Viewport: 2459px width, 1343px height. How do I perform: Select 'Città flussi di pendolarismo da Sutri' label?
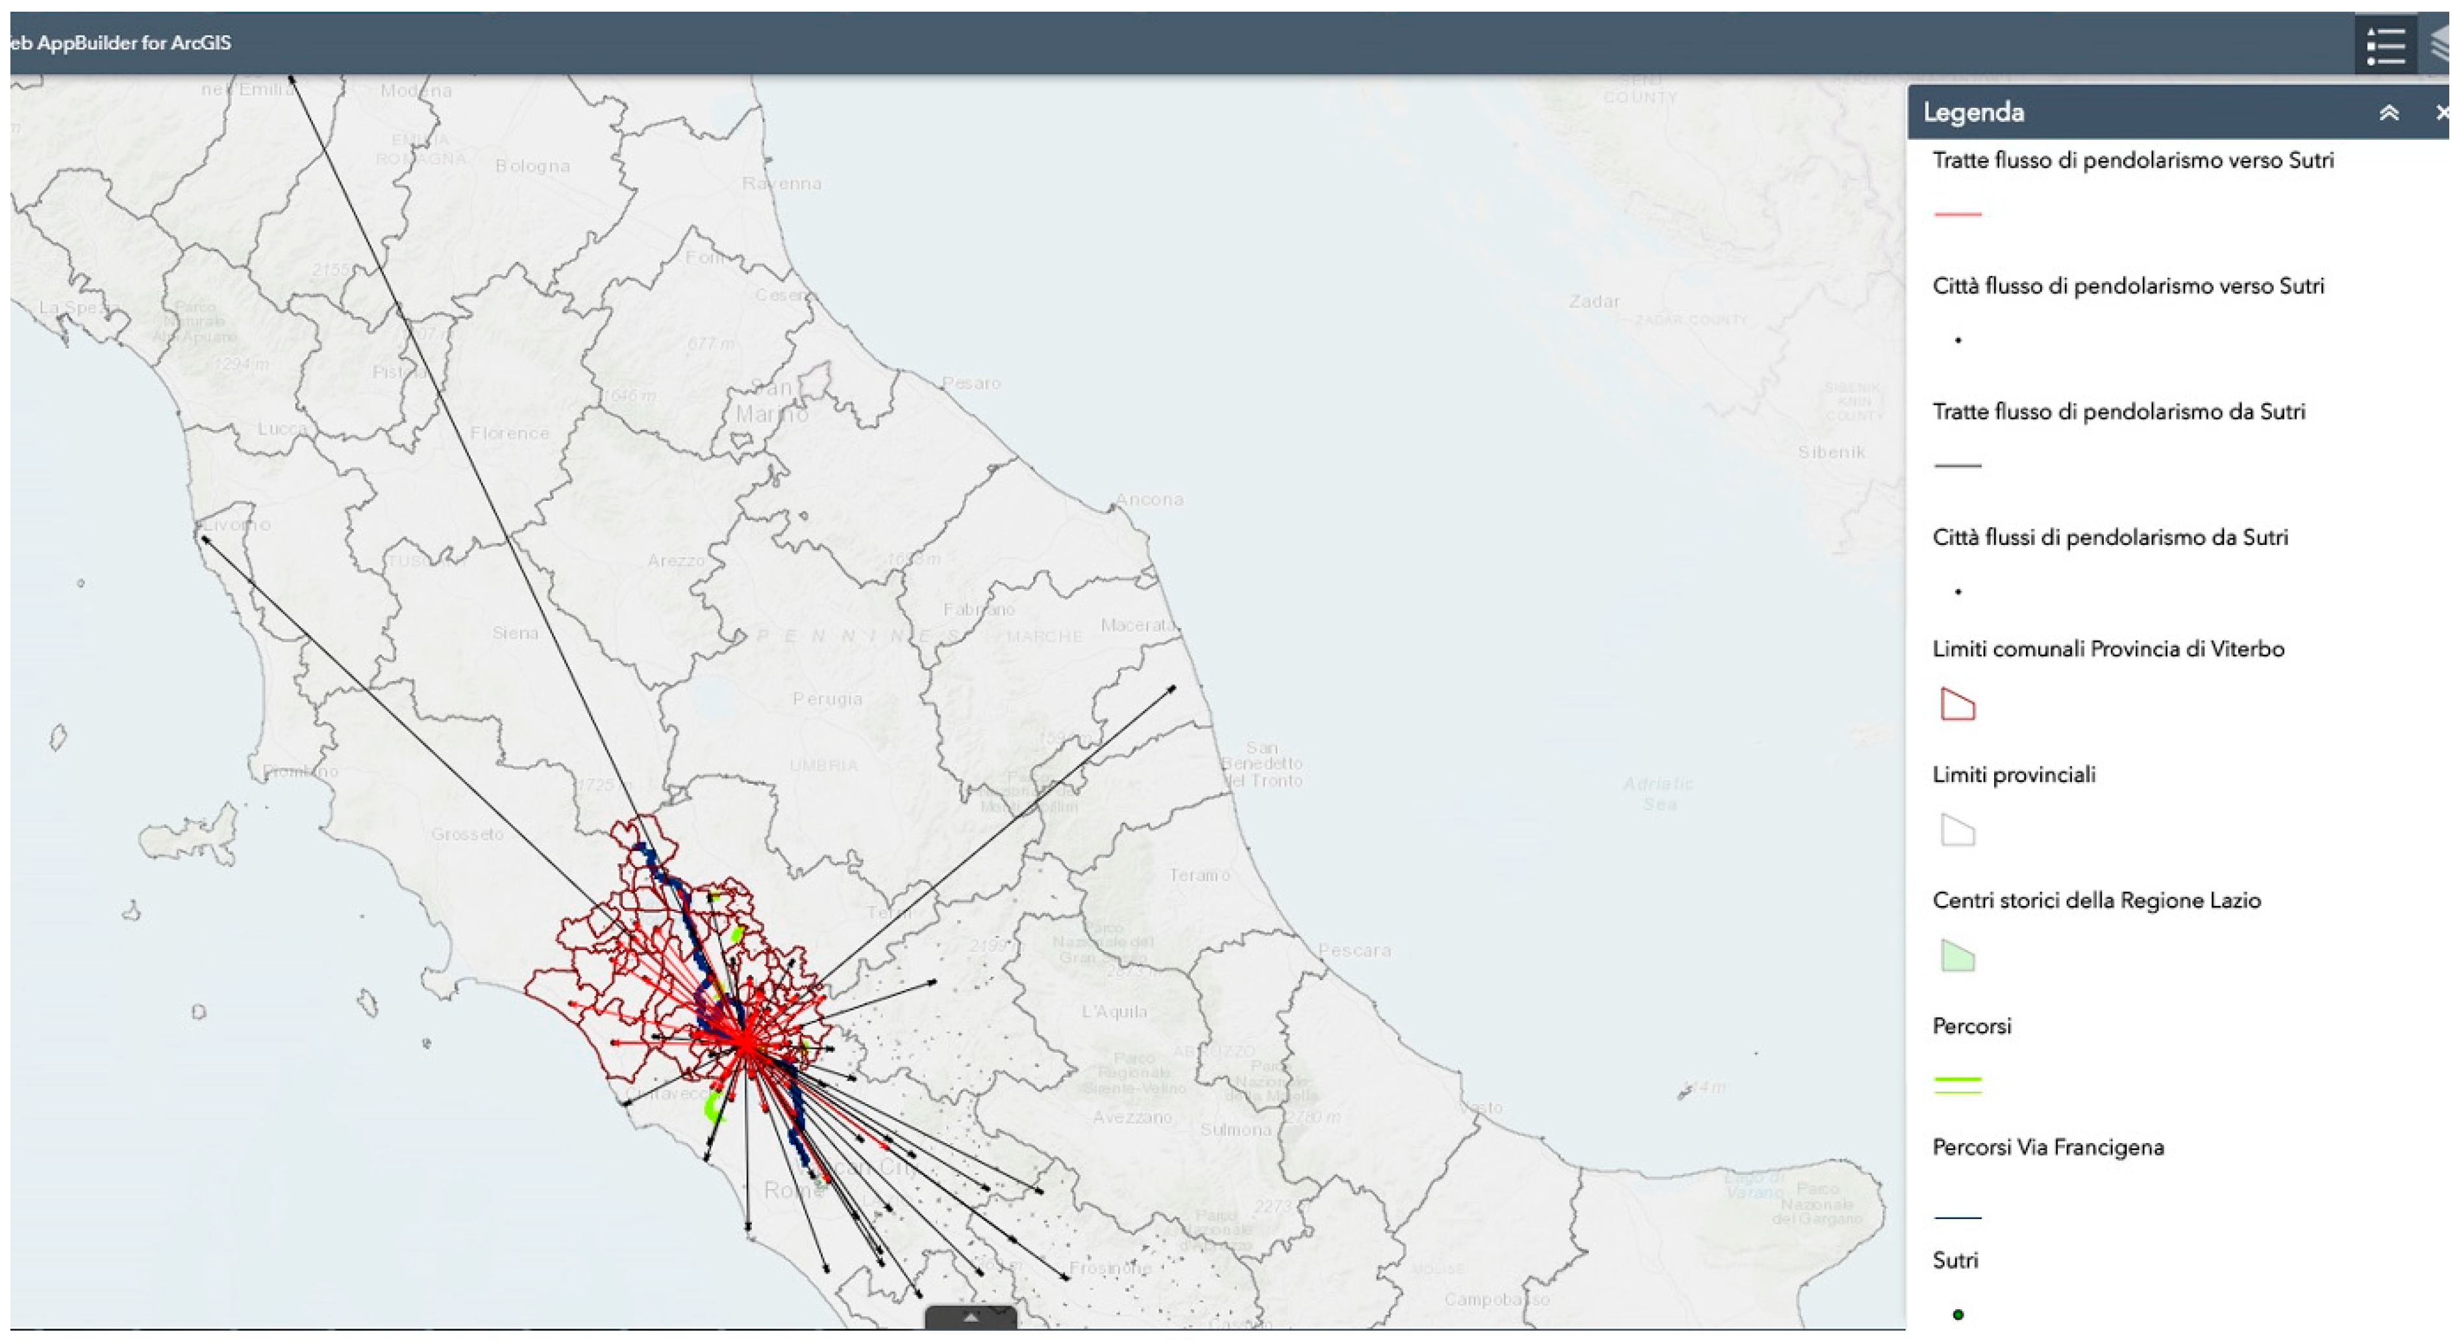point(2110,537)
